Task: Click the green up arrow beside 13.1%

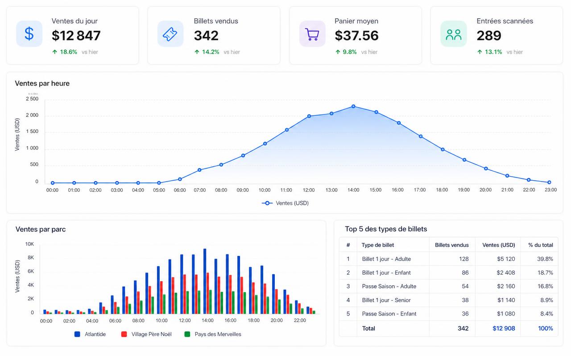Action: (x=480, y=52)
